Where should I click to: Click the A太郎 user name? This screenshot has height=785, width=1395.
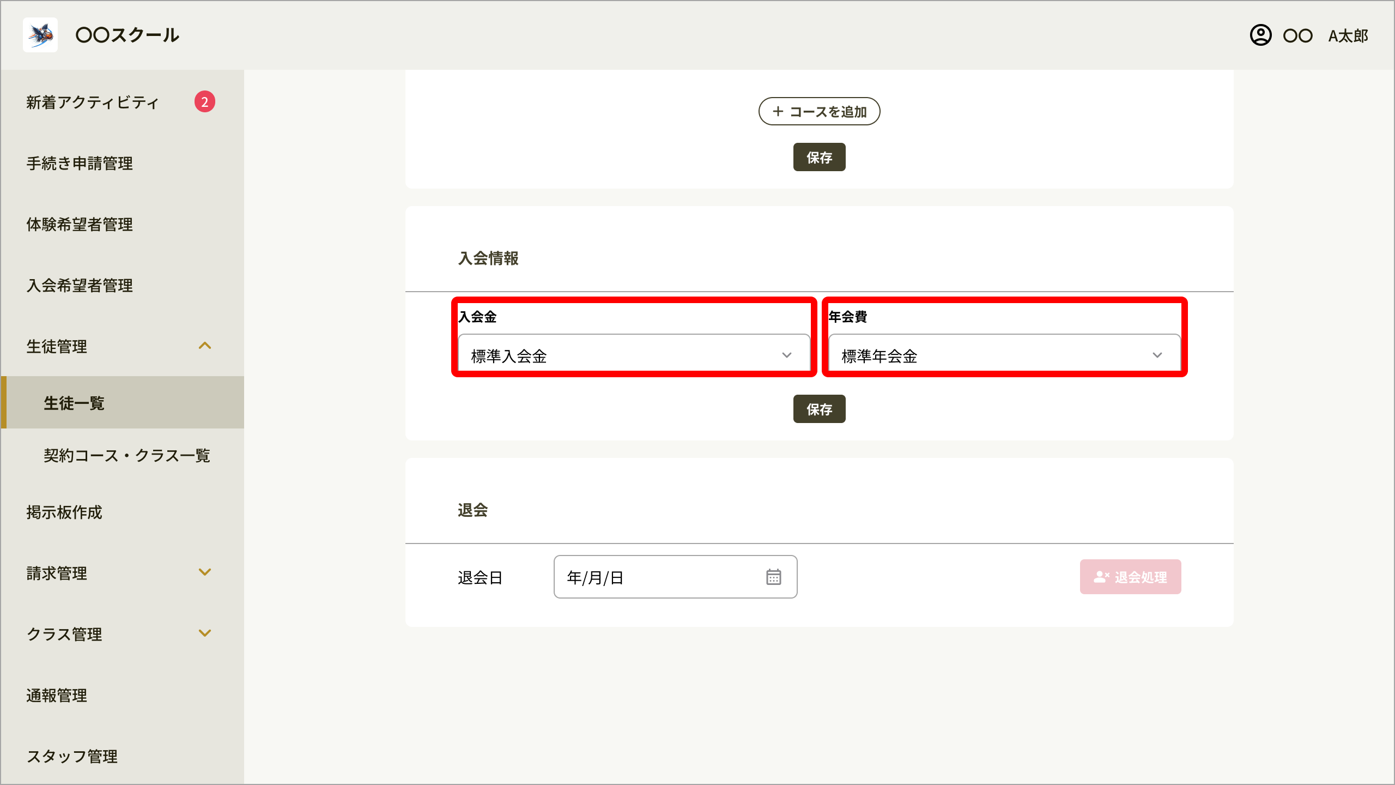pyautogui.click(x=1348, y=36)
